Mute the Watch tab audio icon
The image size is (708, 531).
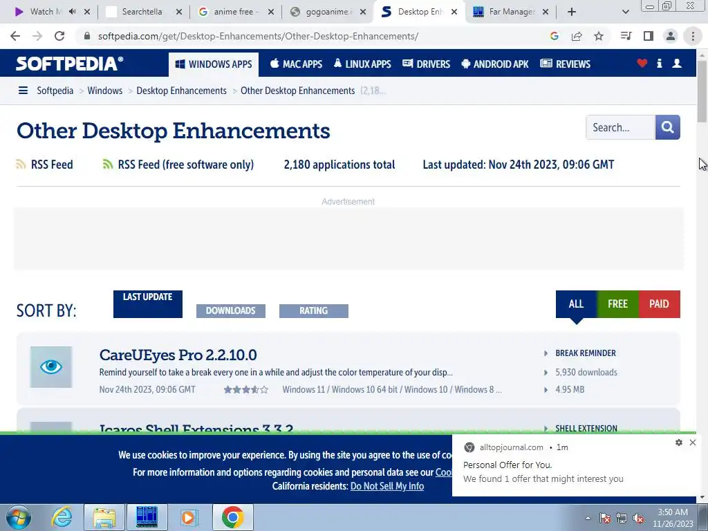pyautogui.click(x=72, y=12)
